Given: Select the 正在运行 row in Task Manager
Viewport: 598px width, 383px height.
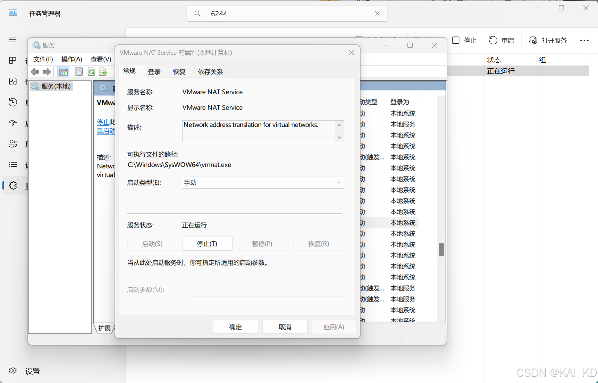Looking at the screenshot, I should (x=518, y=71).
